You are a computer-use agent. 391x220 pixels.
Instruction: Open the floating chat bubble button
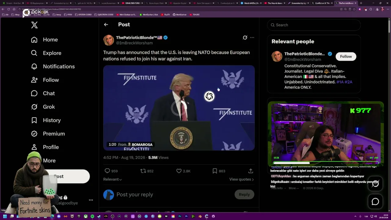(x=375, y=202)
